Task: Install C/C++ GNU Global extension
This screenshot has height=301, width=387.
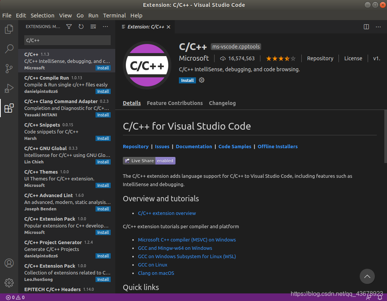Action: (103, 162)
